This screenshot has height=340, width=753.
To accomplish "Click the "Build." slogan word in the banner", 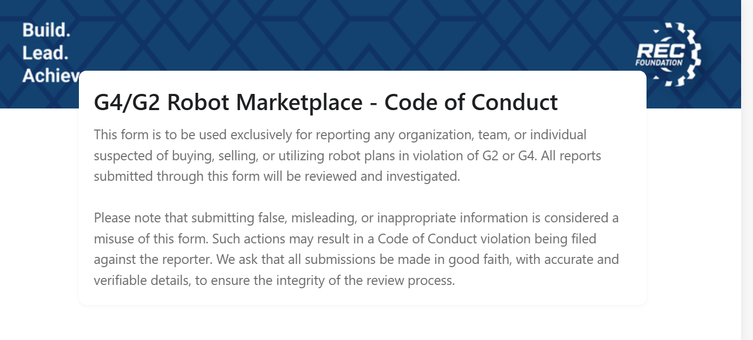I will coord(46,30).
